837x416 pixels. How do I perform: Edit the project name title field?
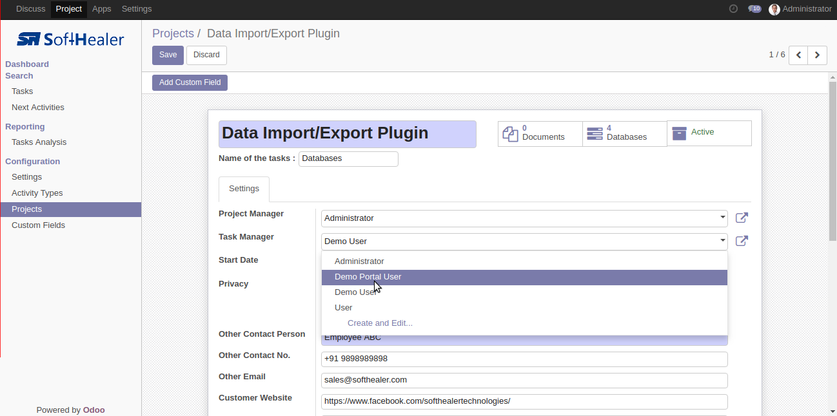(x=348, y=134)
